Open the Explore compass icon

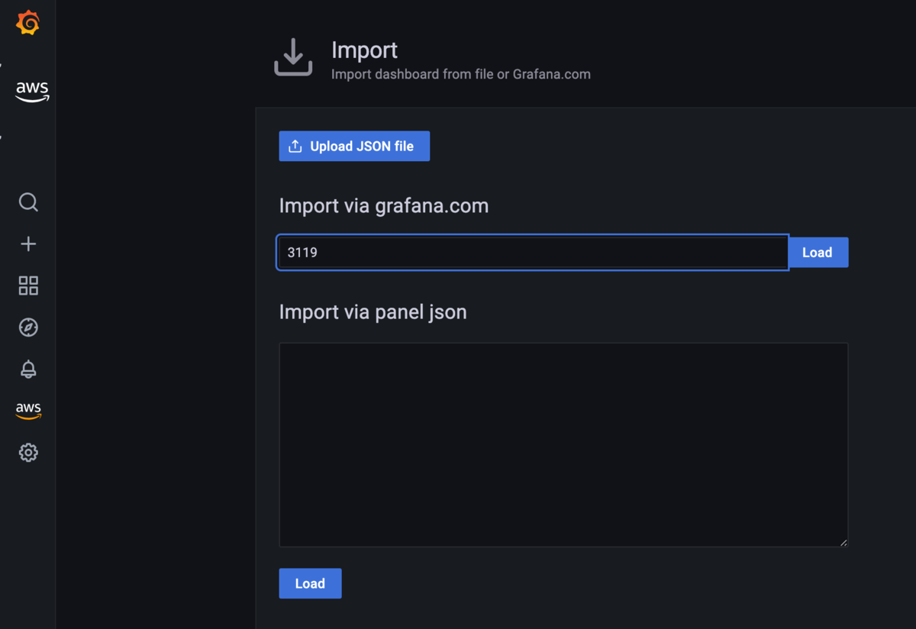point(28,327)
